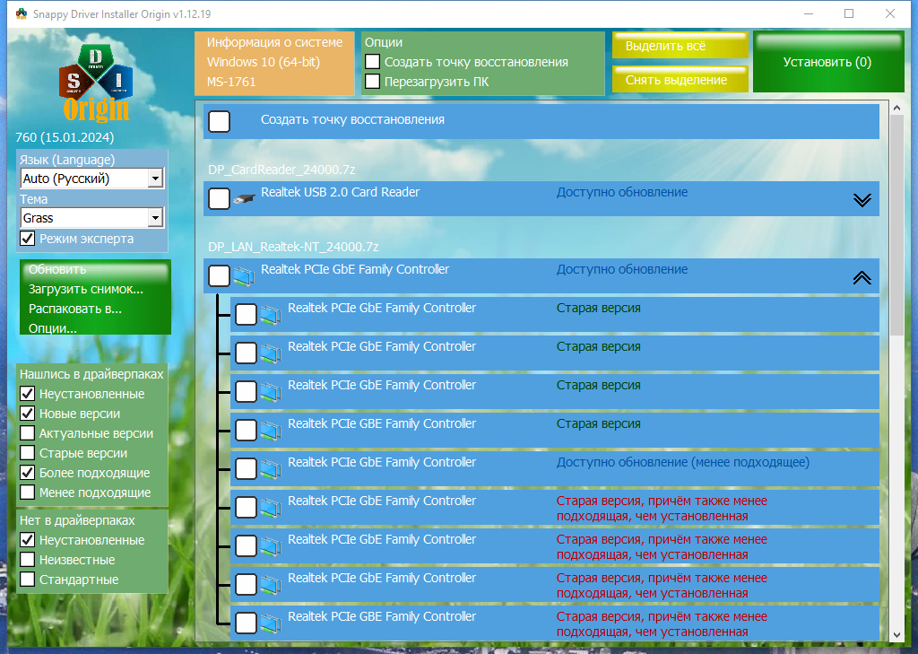
Task: Check the 'Неизвестные' filter
Action: click(x=28, y=560)
